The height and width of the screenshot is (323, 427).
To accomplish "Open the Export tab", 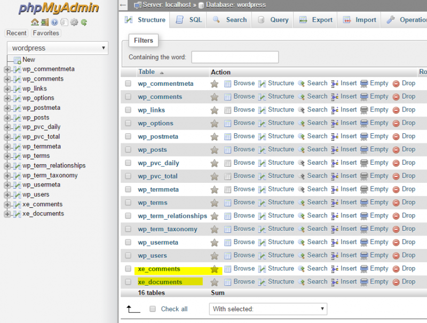I will (x=315, y=20).
